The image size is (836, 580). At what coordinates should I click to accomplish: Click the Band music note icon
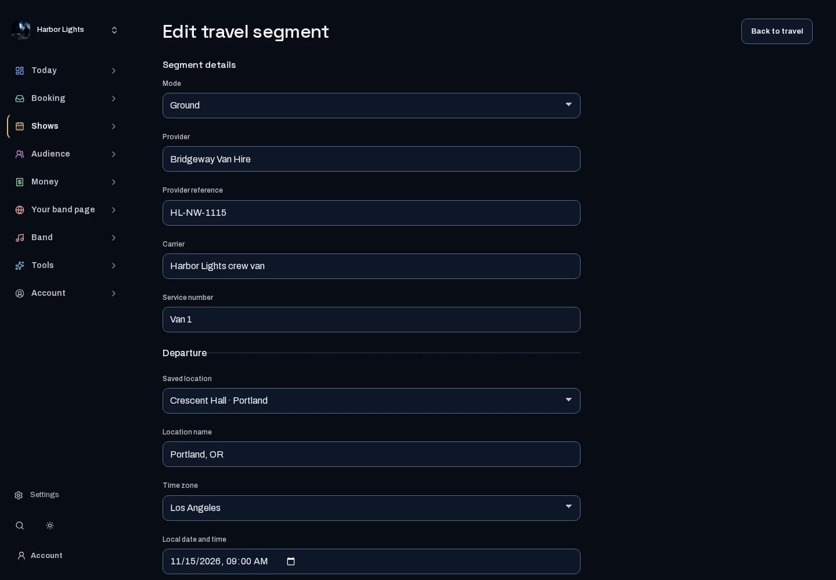(20, 238)
